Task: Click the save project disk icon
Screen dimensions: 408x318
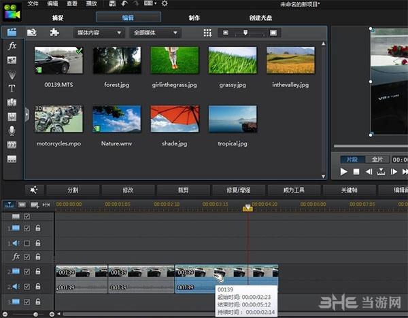Action: [x=112, y=3]
